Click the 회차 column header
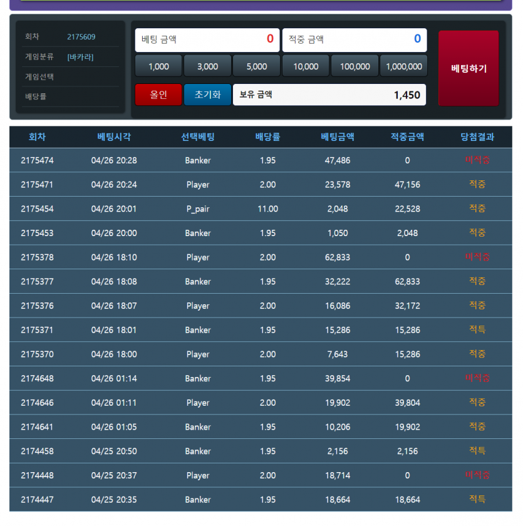The height and width of the screenshot is (526, 523). 37,137
